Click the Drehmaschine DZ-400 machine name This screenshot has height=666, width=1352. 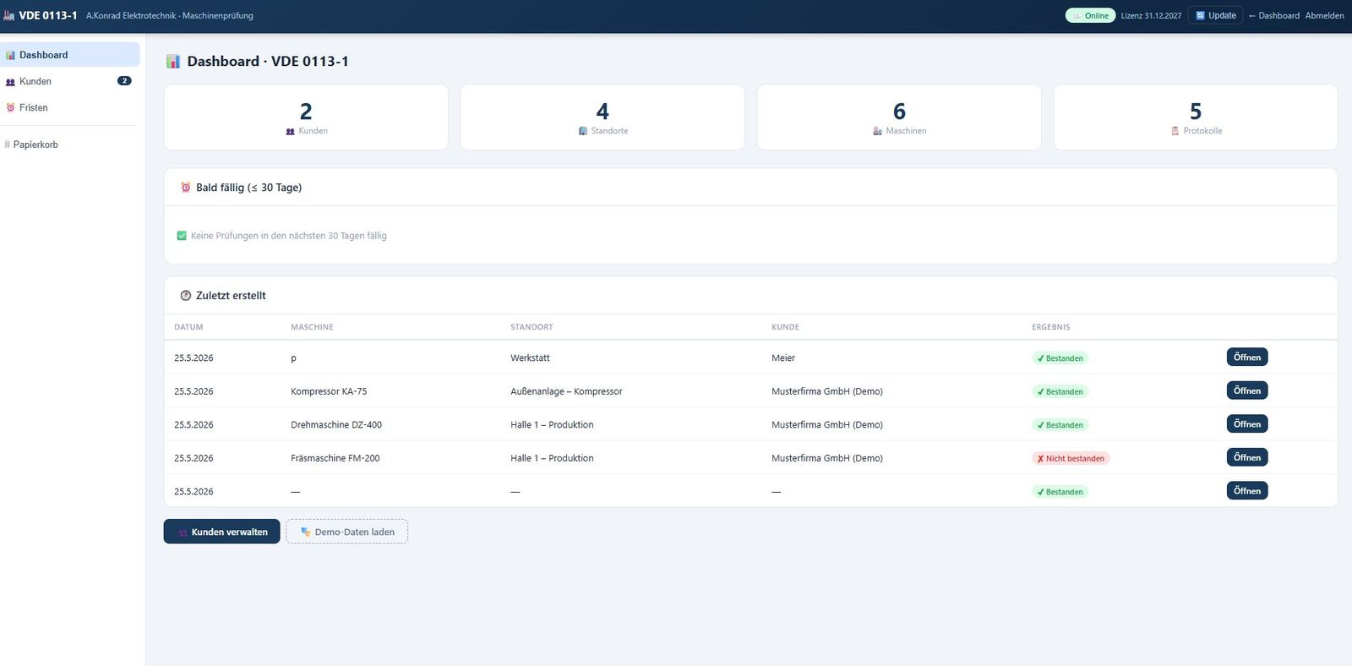[336, 425]
